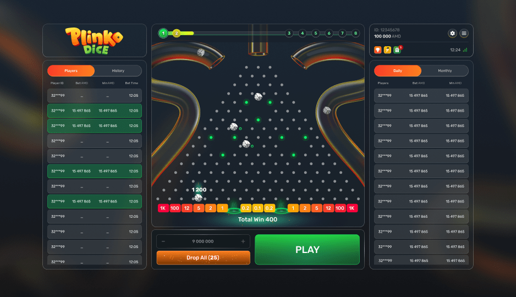This screenshot has width=516, height=297.
Task: Click the yellow 0.1 multiplier slot
Action: (x=257, y=208)
